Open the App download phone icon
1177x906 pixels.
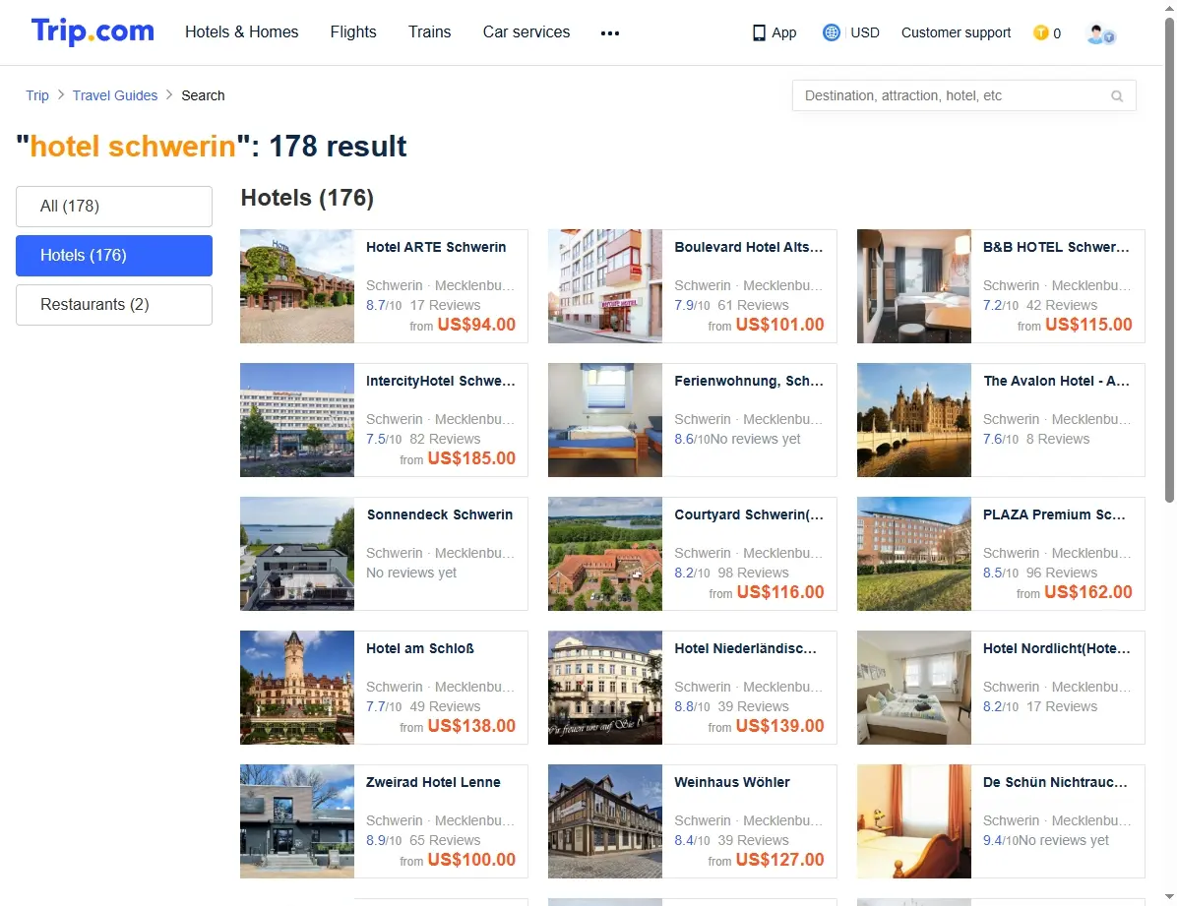759,33
